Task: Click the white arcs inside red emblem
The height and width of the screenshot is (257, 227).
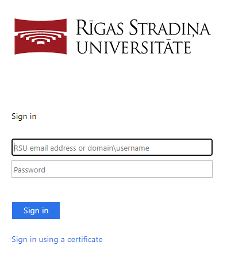Action: click(x=41, y=37)
